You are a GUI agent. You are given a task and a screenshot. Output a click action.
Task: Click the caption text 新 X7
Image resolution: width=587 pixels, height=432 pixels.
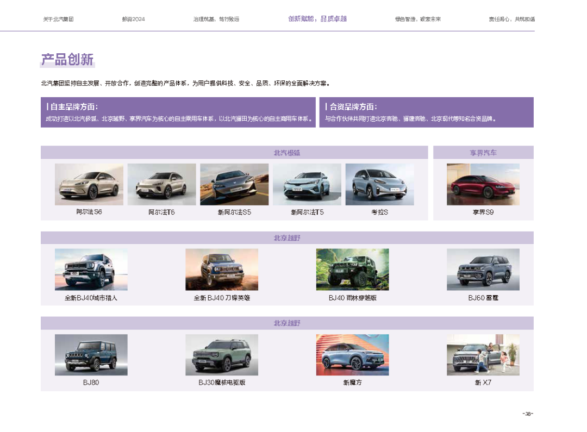[483, 383]
